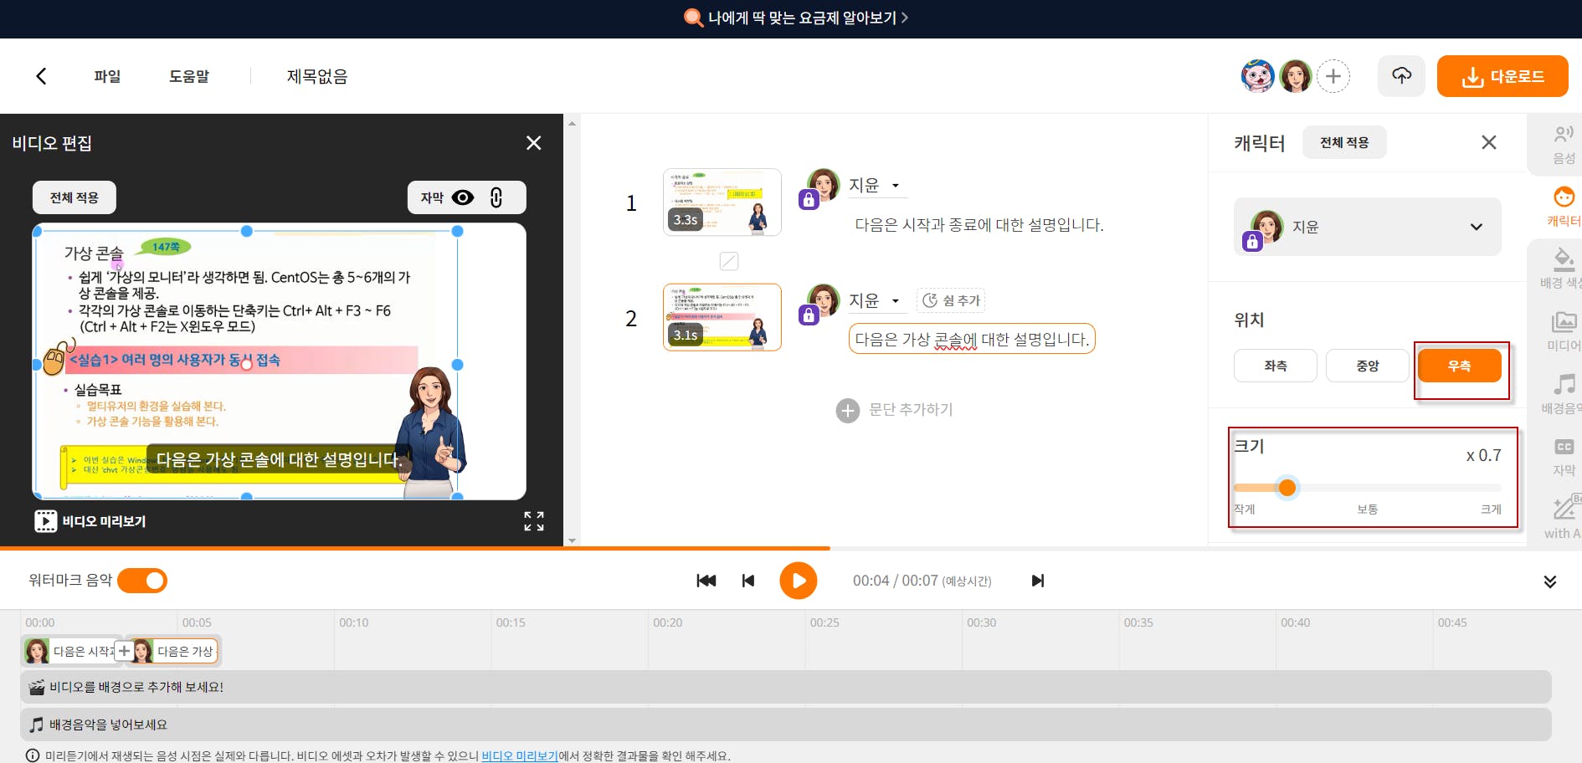1582x763 pixels.
Task: Open the 배경 색 sidebar tab
Action: pos(1562,269)
